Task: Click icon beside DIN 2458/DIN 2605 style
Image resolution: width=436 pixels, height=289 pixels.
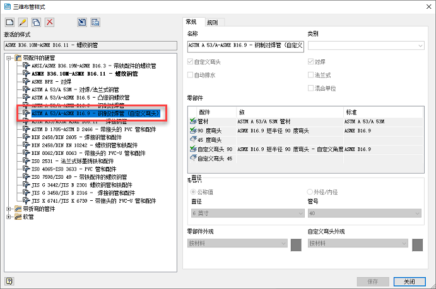Action: click(x=27, y=137)
